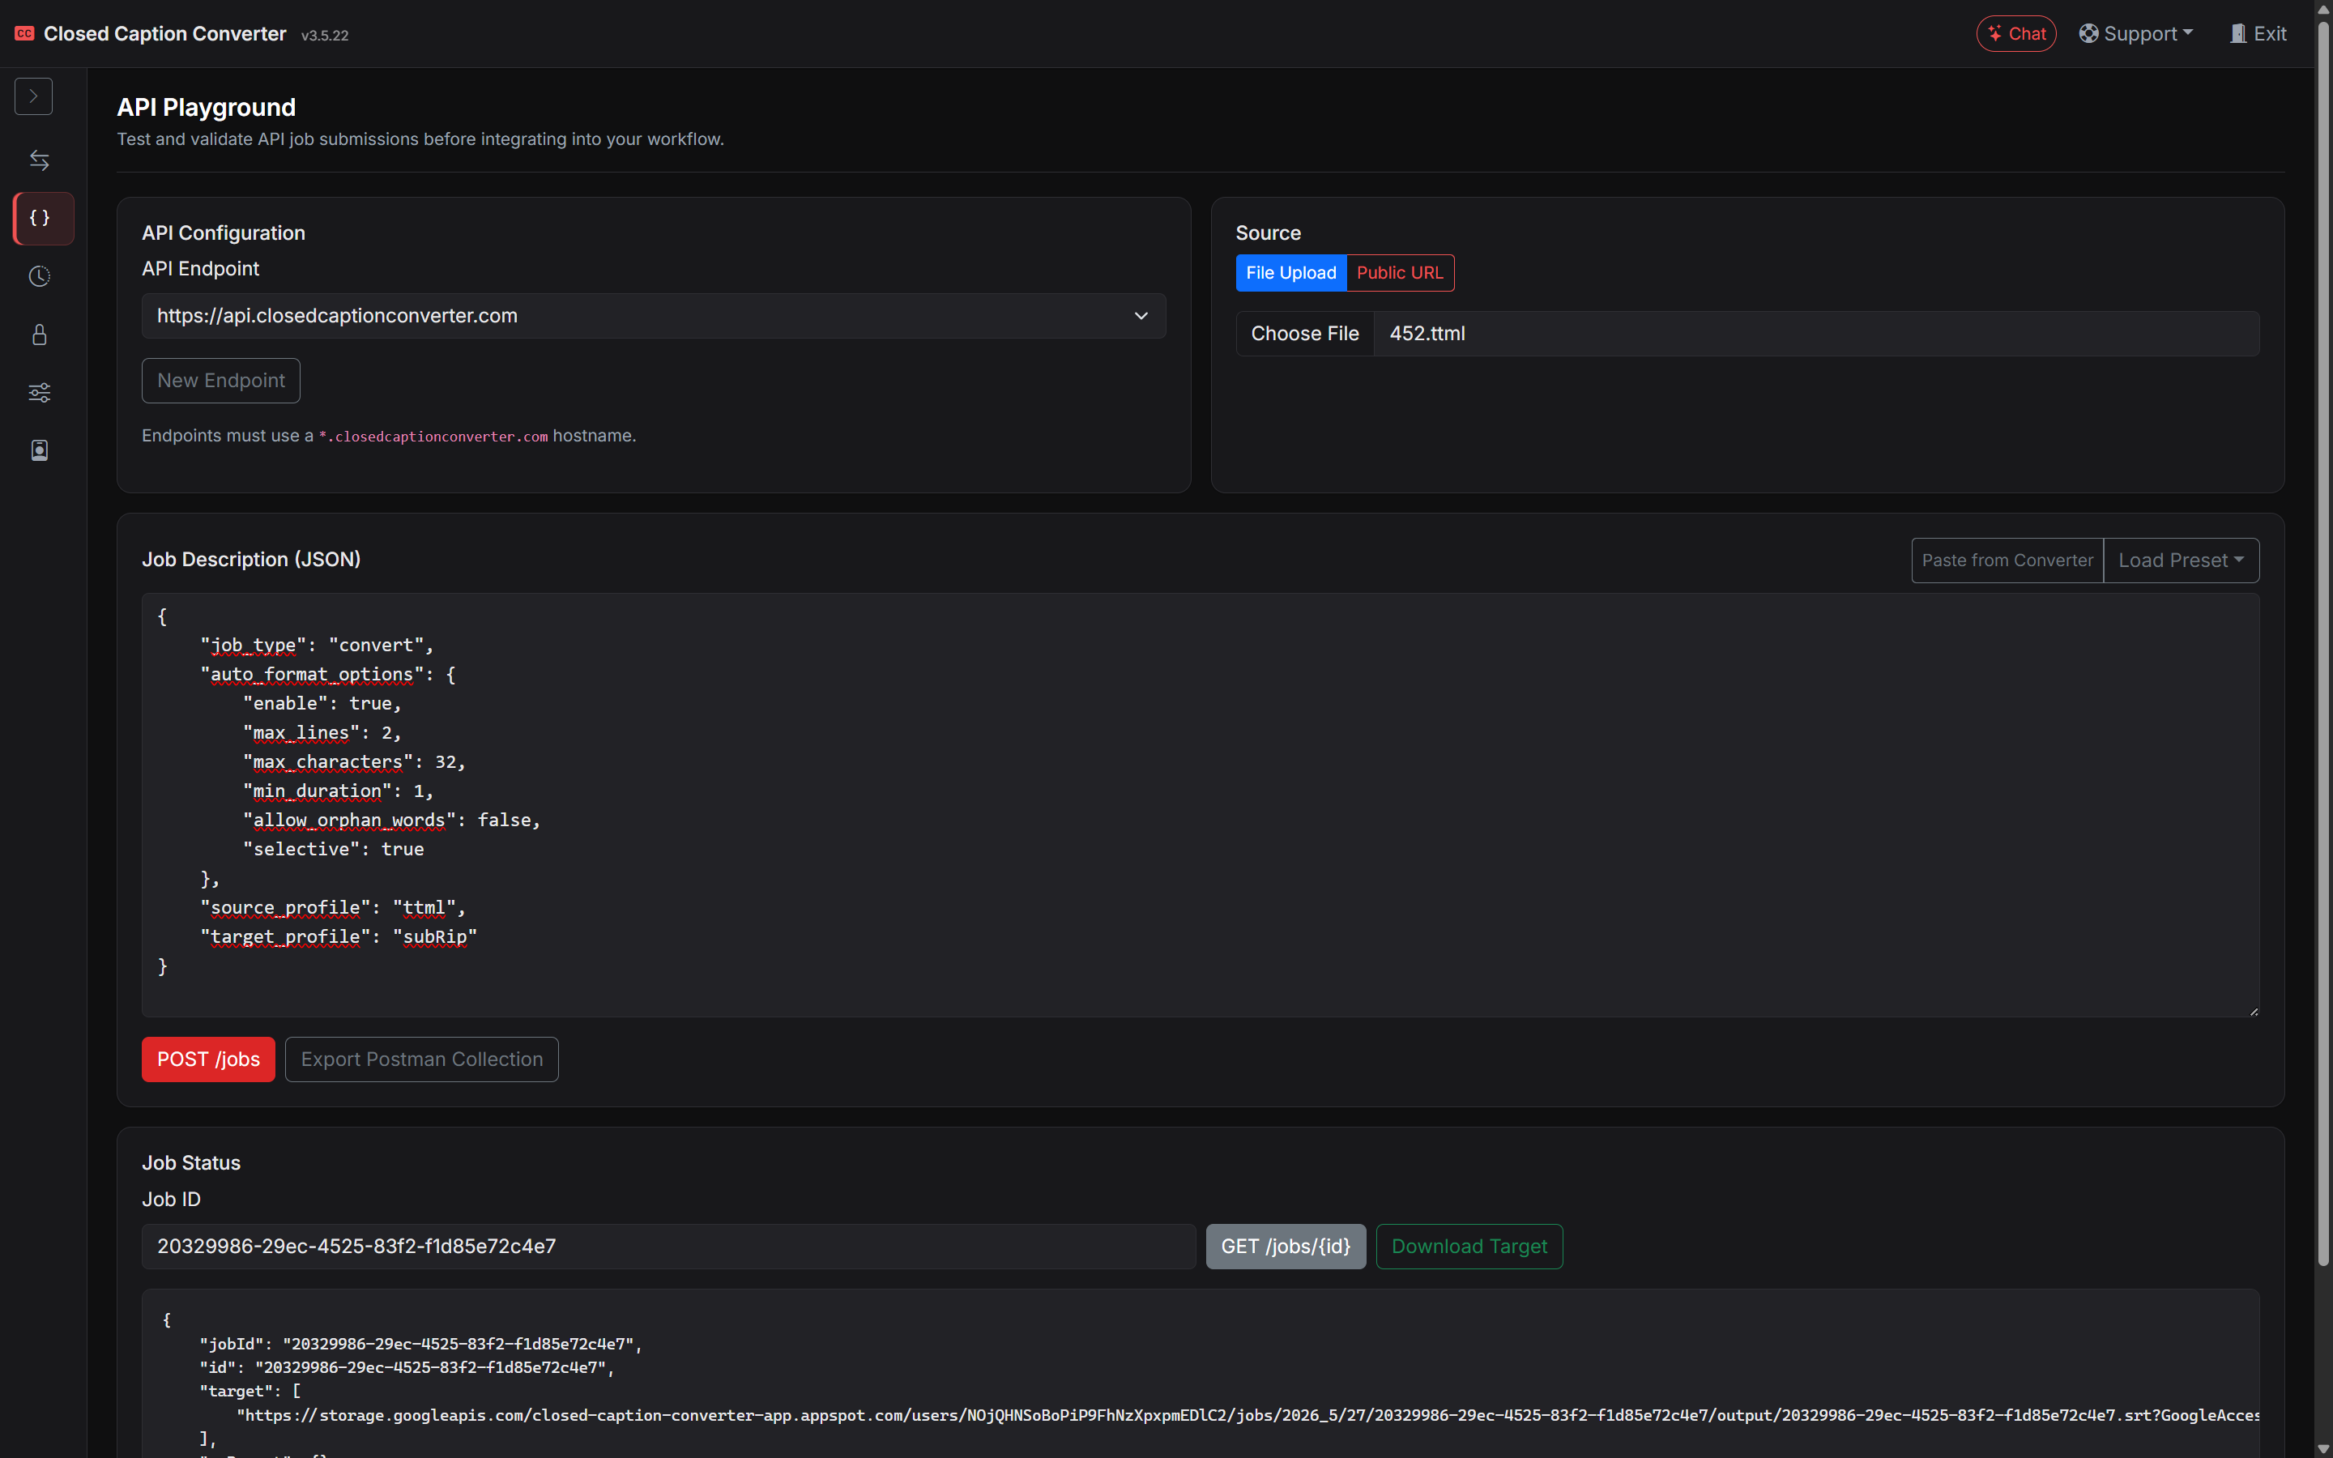Click the "allow_orphan_words": false line

[391, 821]
